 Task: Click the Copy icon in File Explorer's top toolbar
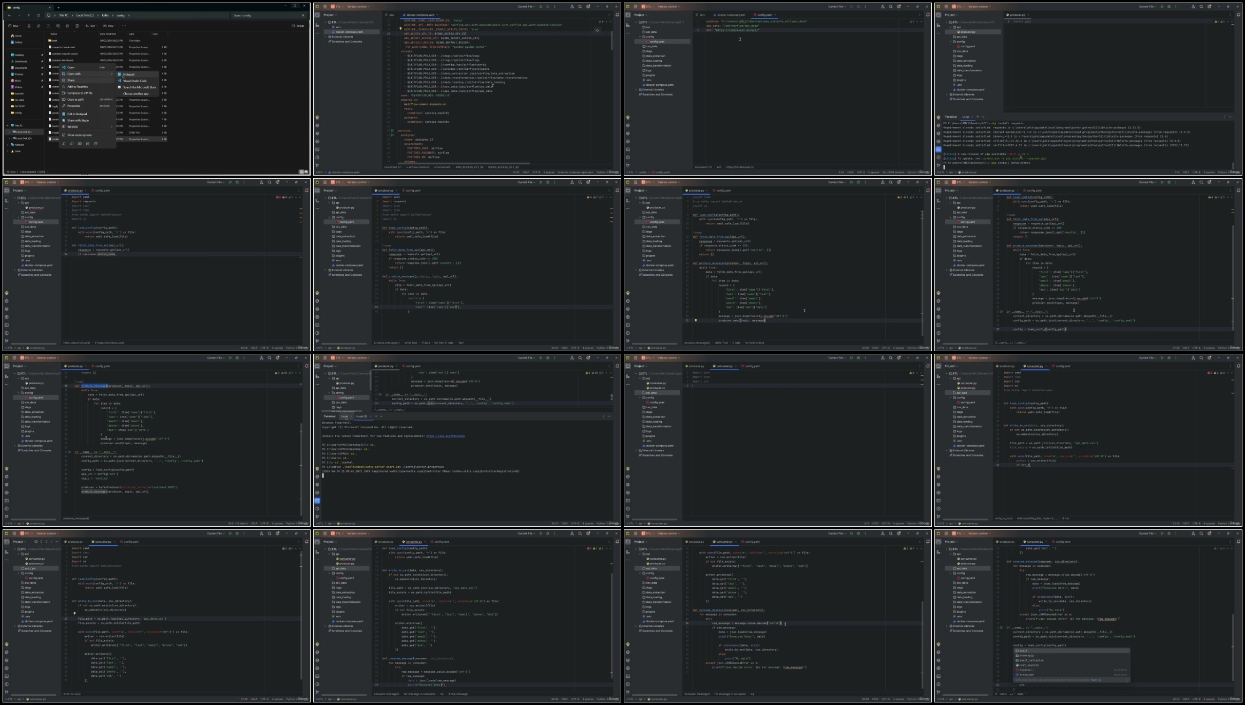pos(39,26)
